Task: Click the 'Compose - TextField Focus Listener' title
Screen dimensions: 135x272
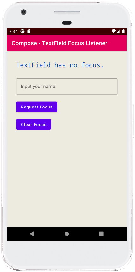Action: (x=60, y=43)
